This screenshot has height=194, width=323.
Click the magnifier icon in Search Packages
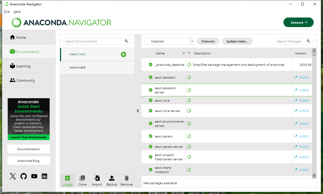[308, 41]
